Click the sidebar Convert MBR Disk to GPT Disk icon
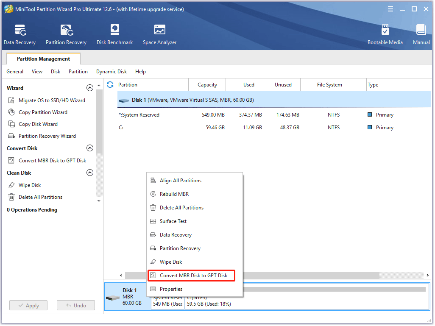Image resolution: width=435 pixels, height=326 pixels. (11, 161)
